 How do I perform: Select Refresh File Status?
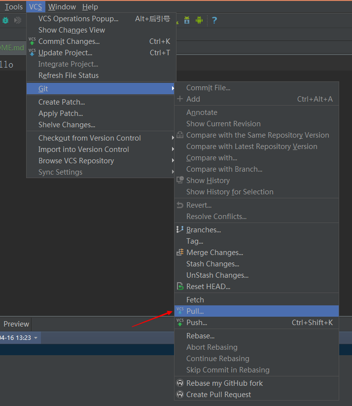coord(101,75)
